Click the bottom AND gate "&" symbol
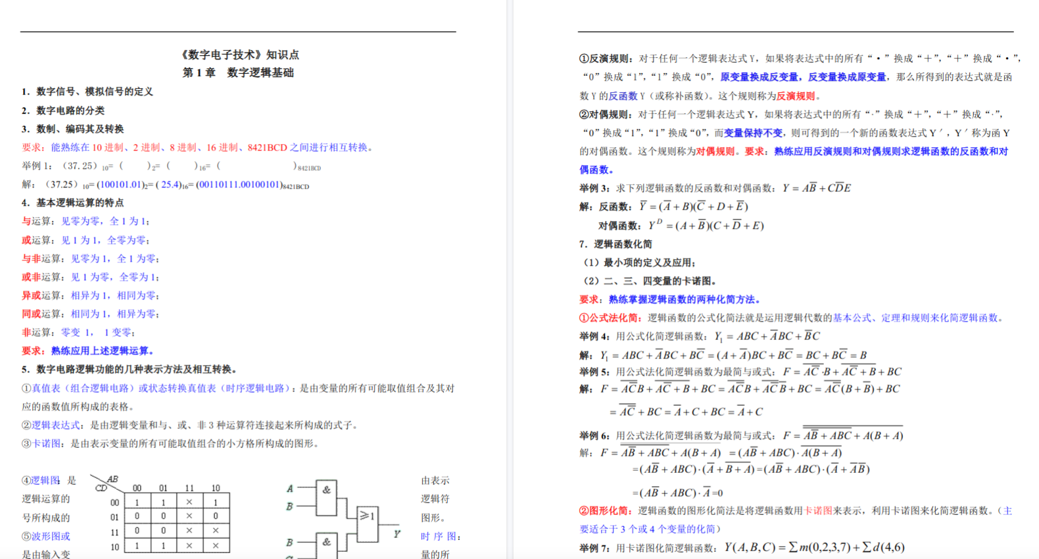Screen dimensions: 1039x559 pyautogui.click(x=326, y=543)
